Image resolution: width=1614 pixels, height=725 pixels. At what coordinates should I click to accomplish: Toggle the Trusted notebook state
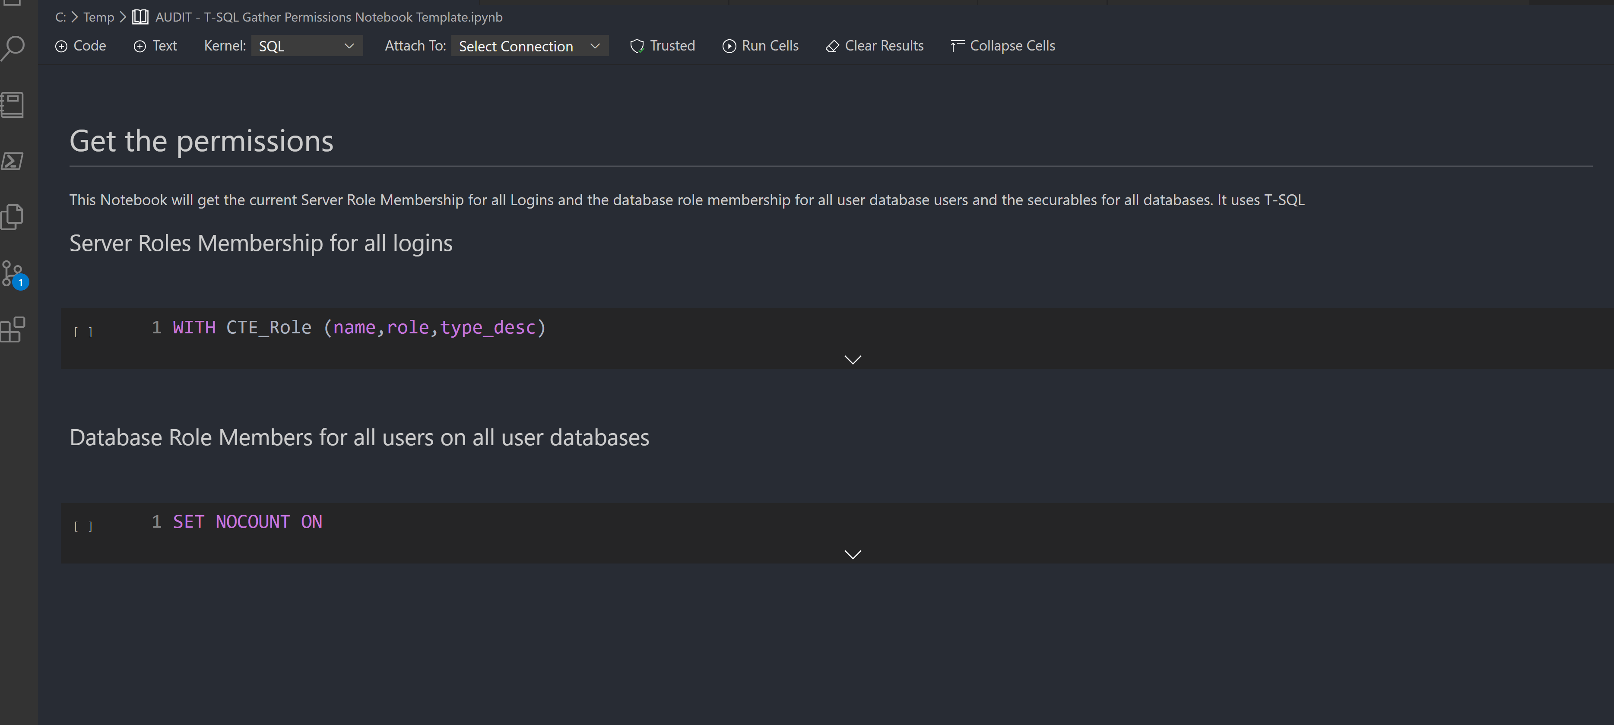pyautogui.click(x=663, y=46)
